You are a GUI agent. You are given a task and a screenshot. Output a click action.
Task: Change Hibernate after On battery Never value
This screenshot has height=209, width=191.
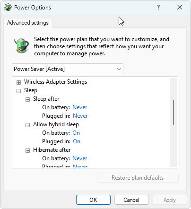(80, 158)
